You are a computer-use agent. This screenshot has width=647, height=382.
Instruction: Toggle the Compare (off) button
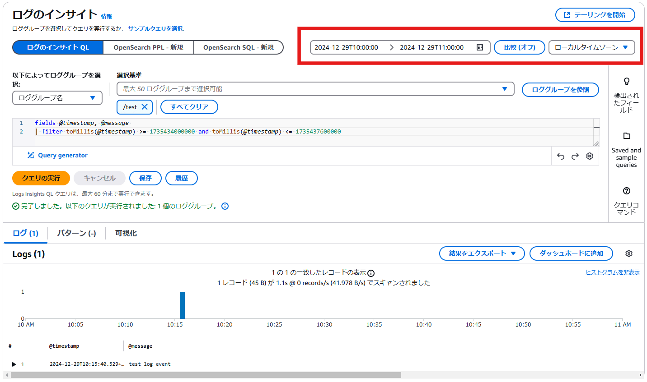pos(520,47)
